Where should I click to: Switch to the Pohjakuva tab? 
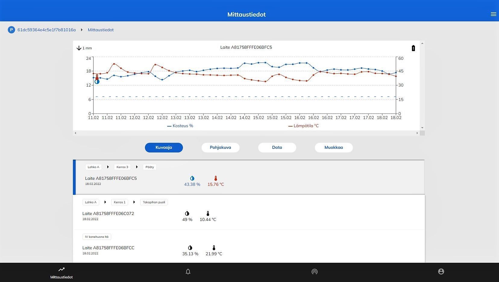click(x=221, y=148)
